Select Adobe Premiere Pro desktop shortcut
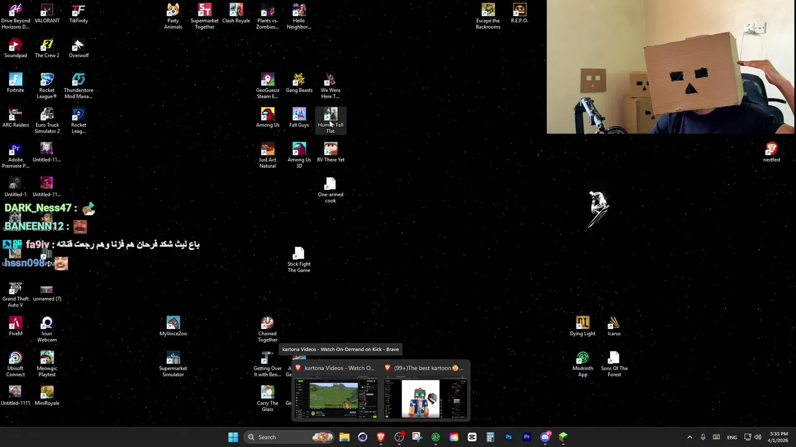 (16, 156)
